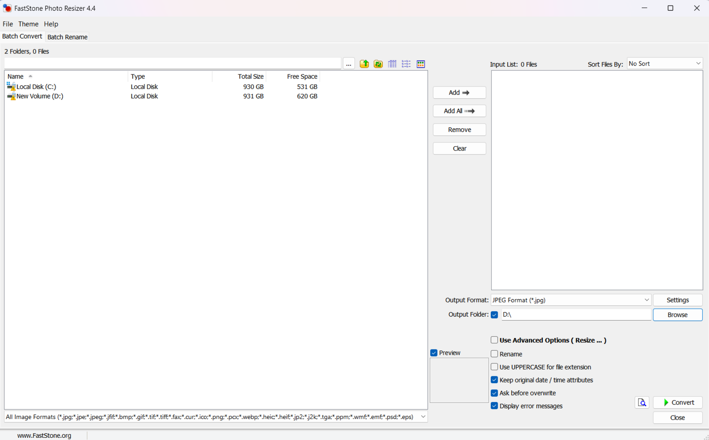
Task: Click the conversion preview magnifier icon
Action: coord(642,402)
